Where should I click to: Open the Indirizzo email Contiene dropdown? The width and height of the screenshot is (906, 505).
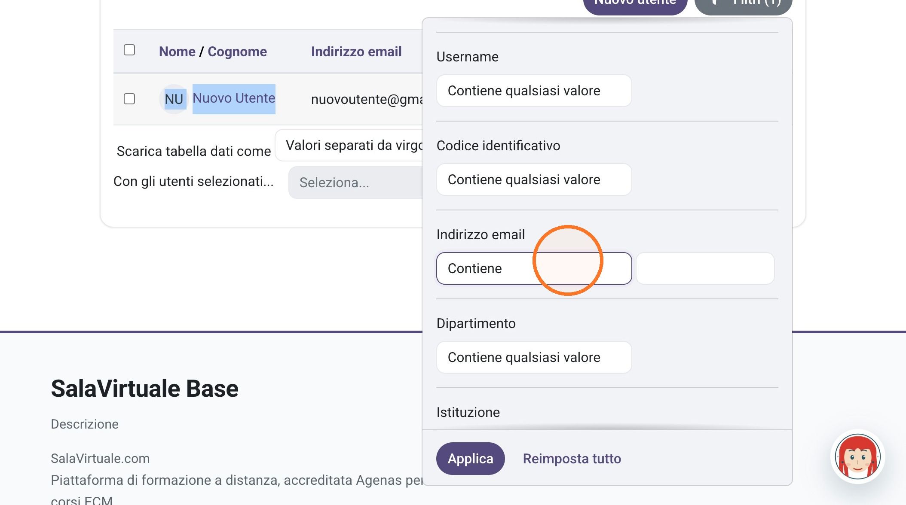pyautogui.click(x=534, y=268)
